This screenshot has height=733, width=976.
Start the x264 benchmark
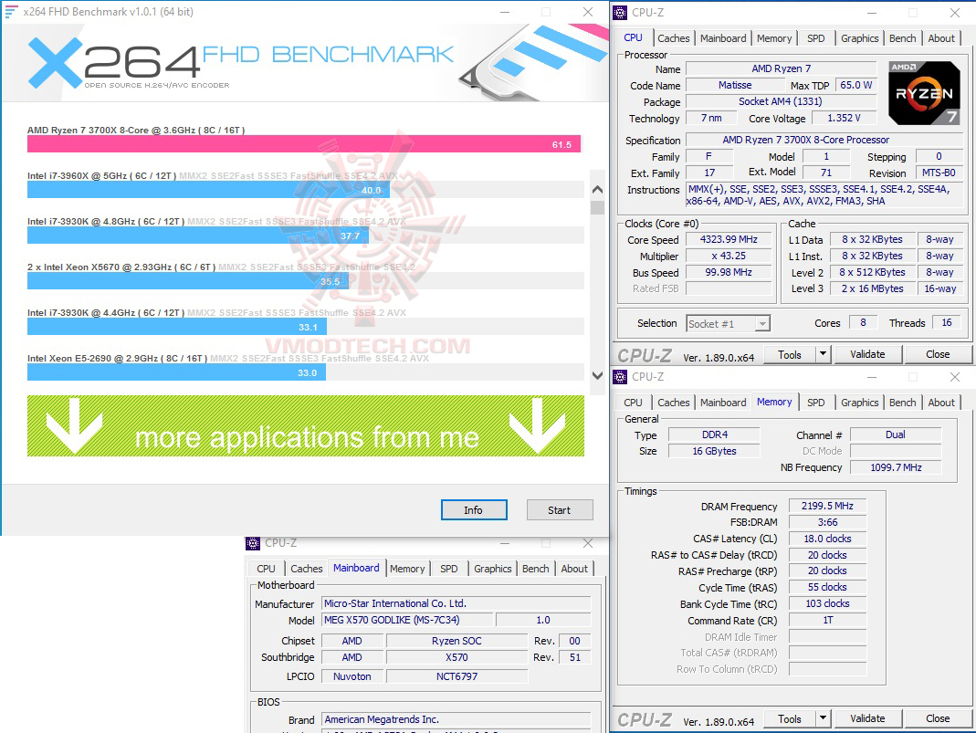[x=559, y=510]
